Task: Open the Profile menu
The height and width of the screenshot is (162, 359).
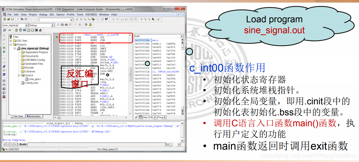Action: [x=70, y=15]
